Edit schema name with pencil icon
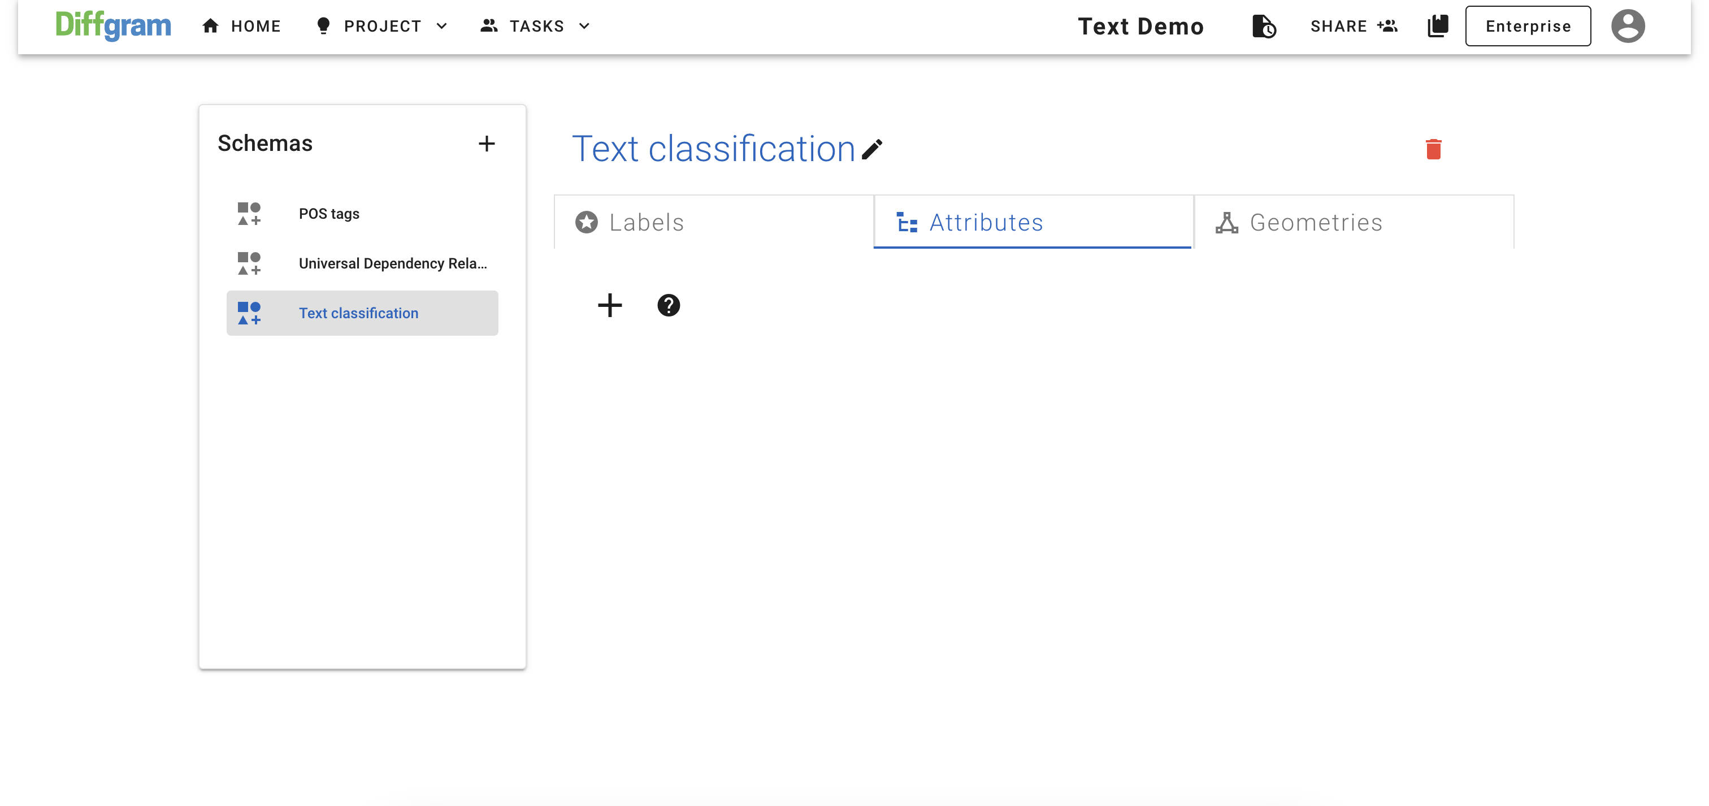Viewport: 1709px width, 806px height. (872, 149)
